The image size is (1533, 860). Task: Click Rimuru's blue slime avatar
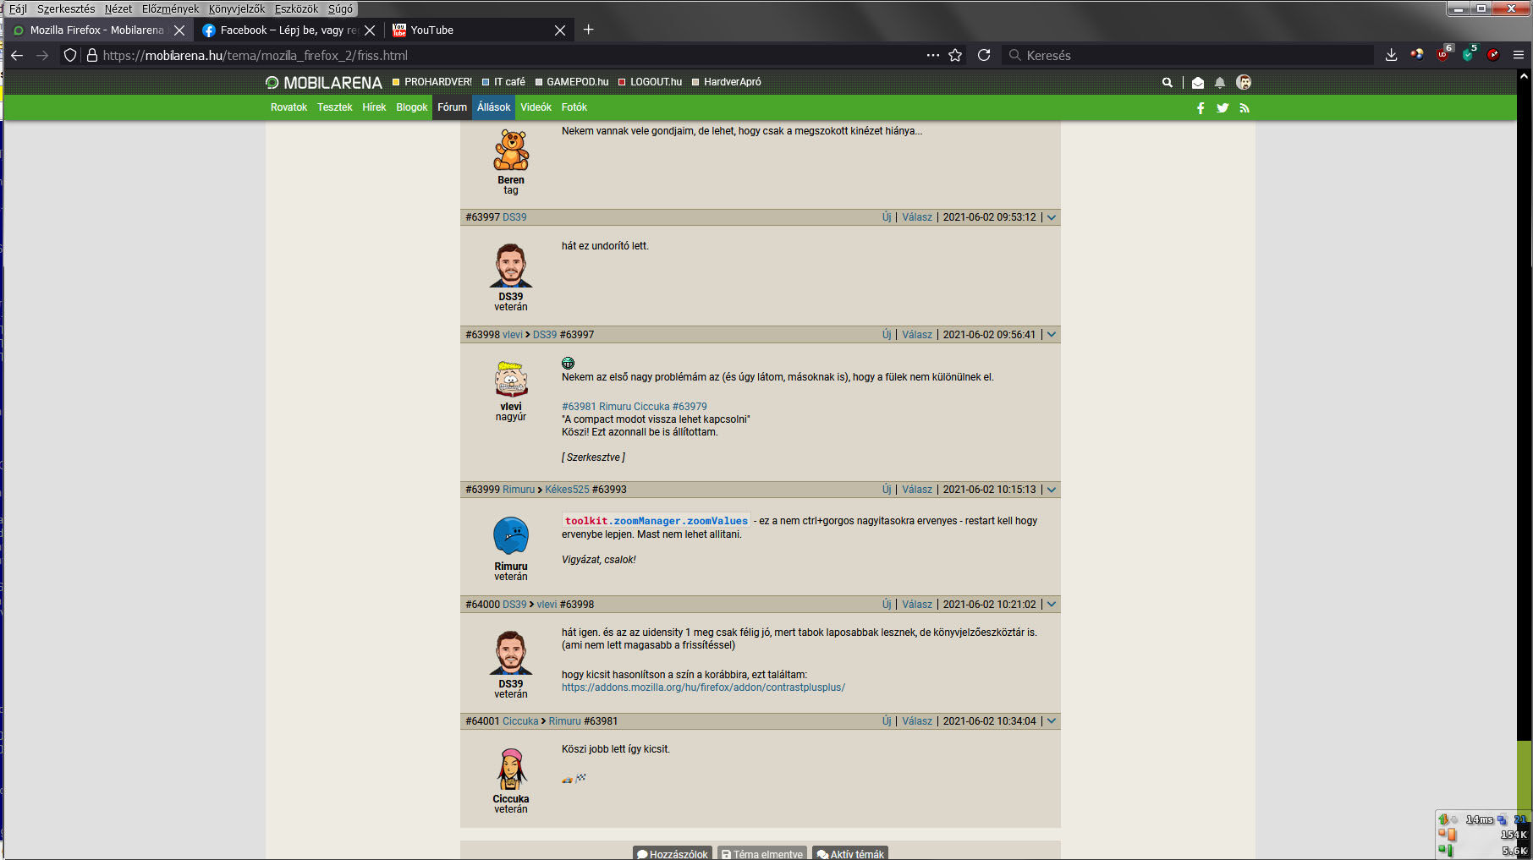click(511, 536)
